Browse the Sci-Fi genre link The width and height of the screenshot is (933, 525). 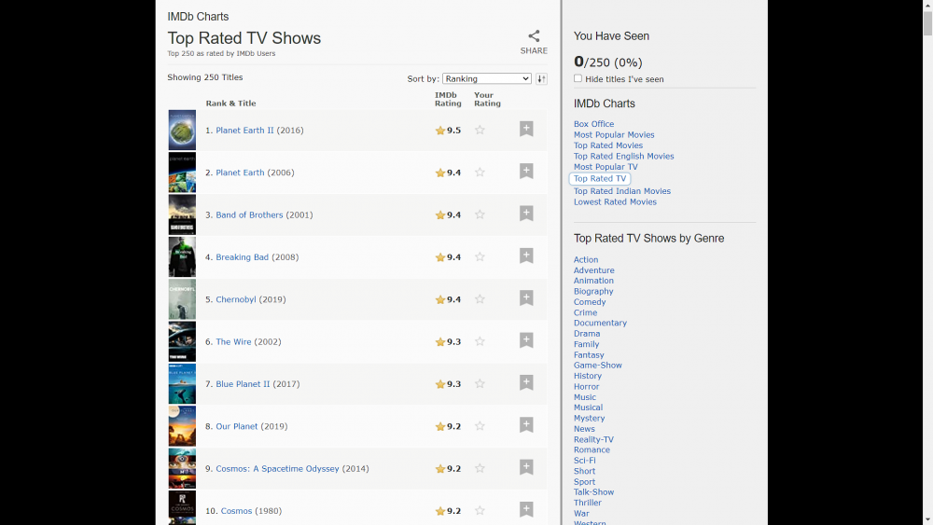(x=584, y=461)
